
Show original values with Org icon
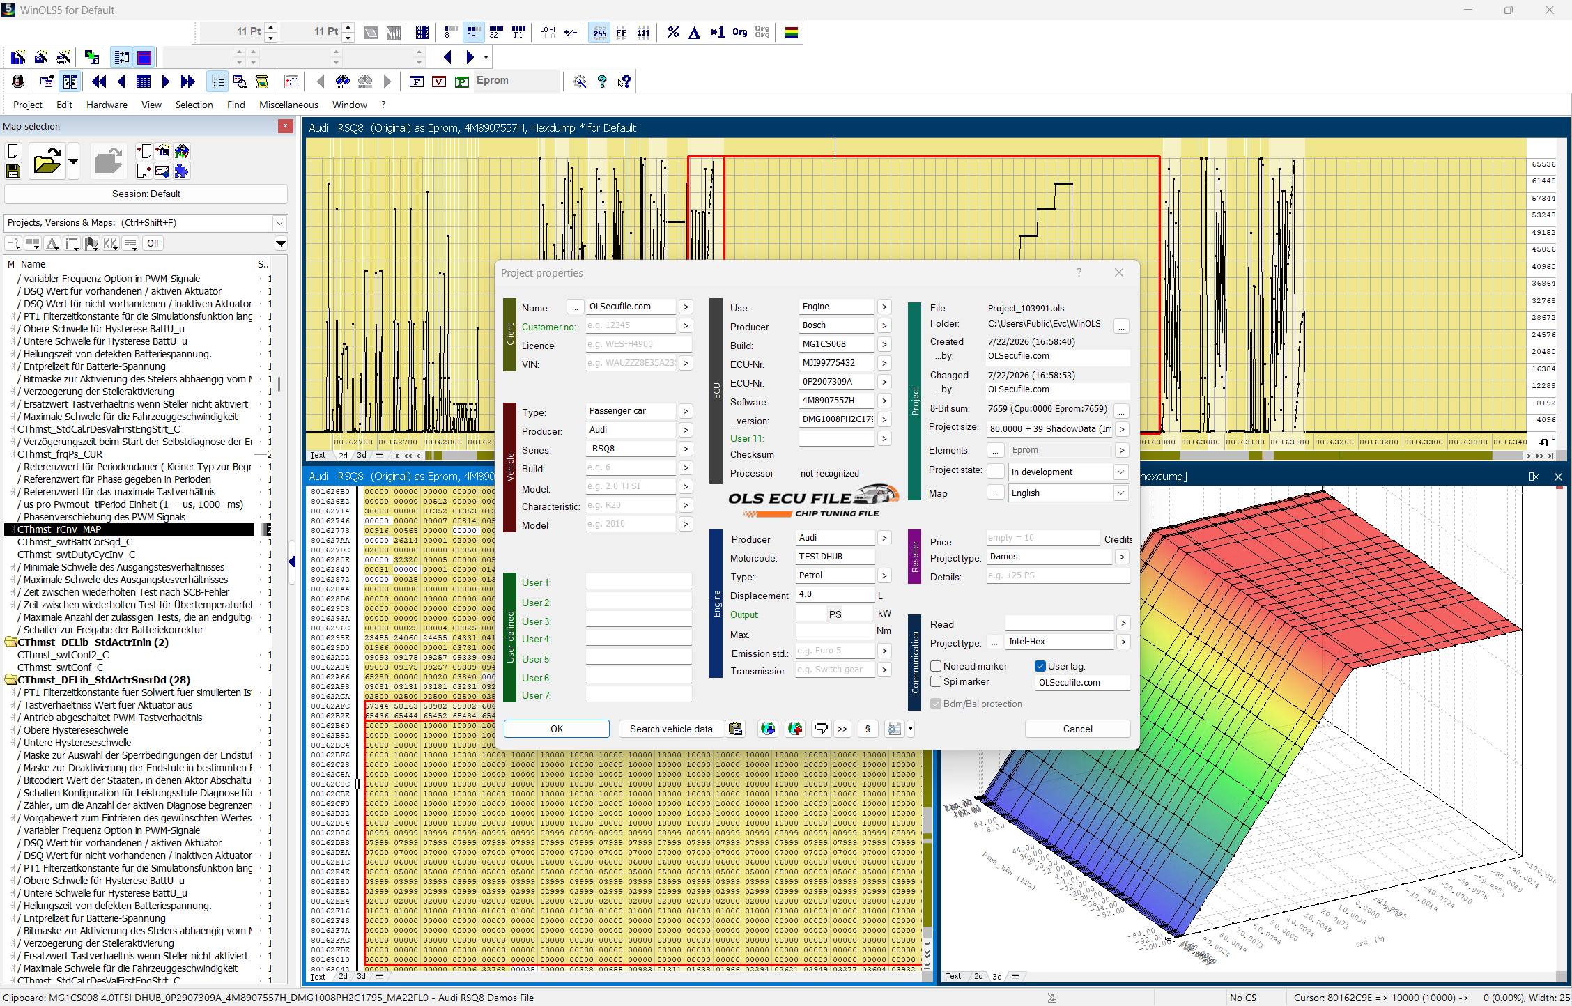[740, 32]
